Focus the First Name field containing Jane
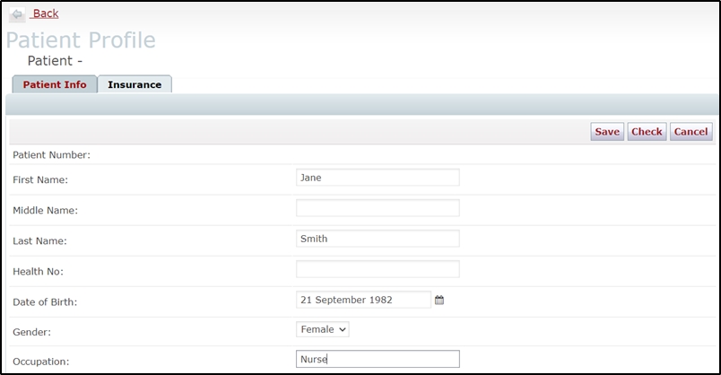 tap(378, 178)
